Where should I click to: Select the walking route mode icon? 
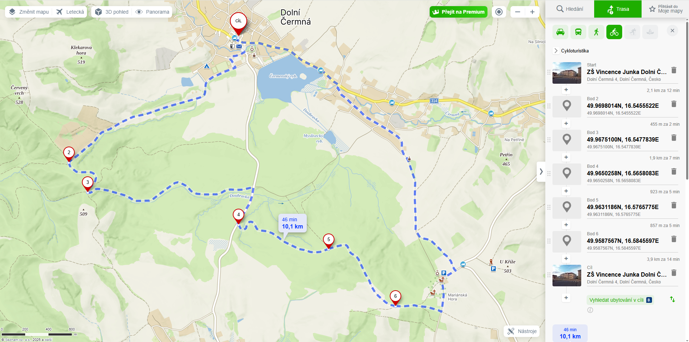coord(596,32)
